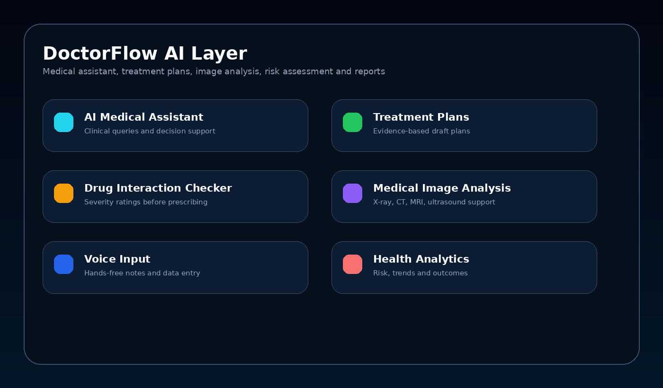663x388 pixels.
Task: Click 'Evidence-based draft plans' text
Action: [421, 131]
